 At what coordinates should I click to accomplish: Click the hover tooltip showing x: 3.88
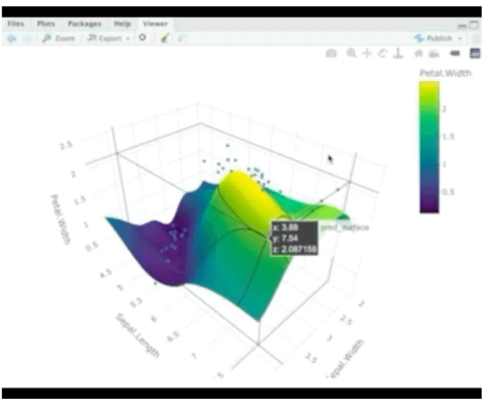click(294, 238)
